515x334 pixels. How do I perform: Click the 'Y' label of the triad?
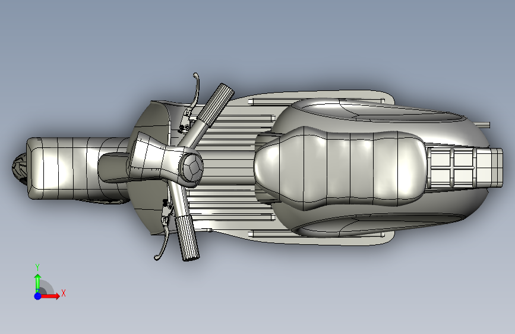37,267
